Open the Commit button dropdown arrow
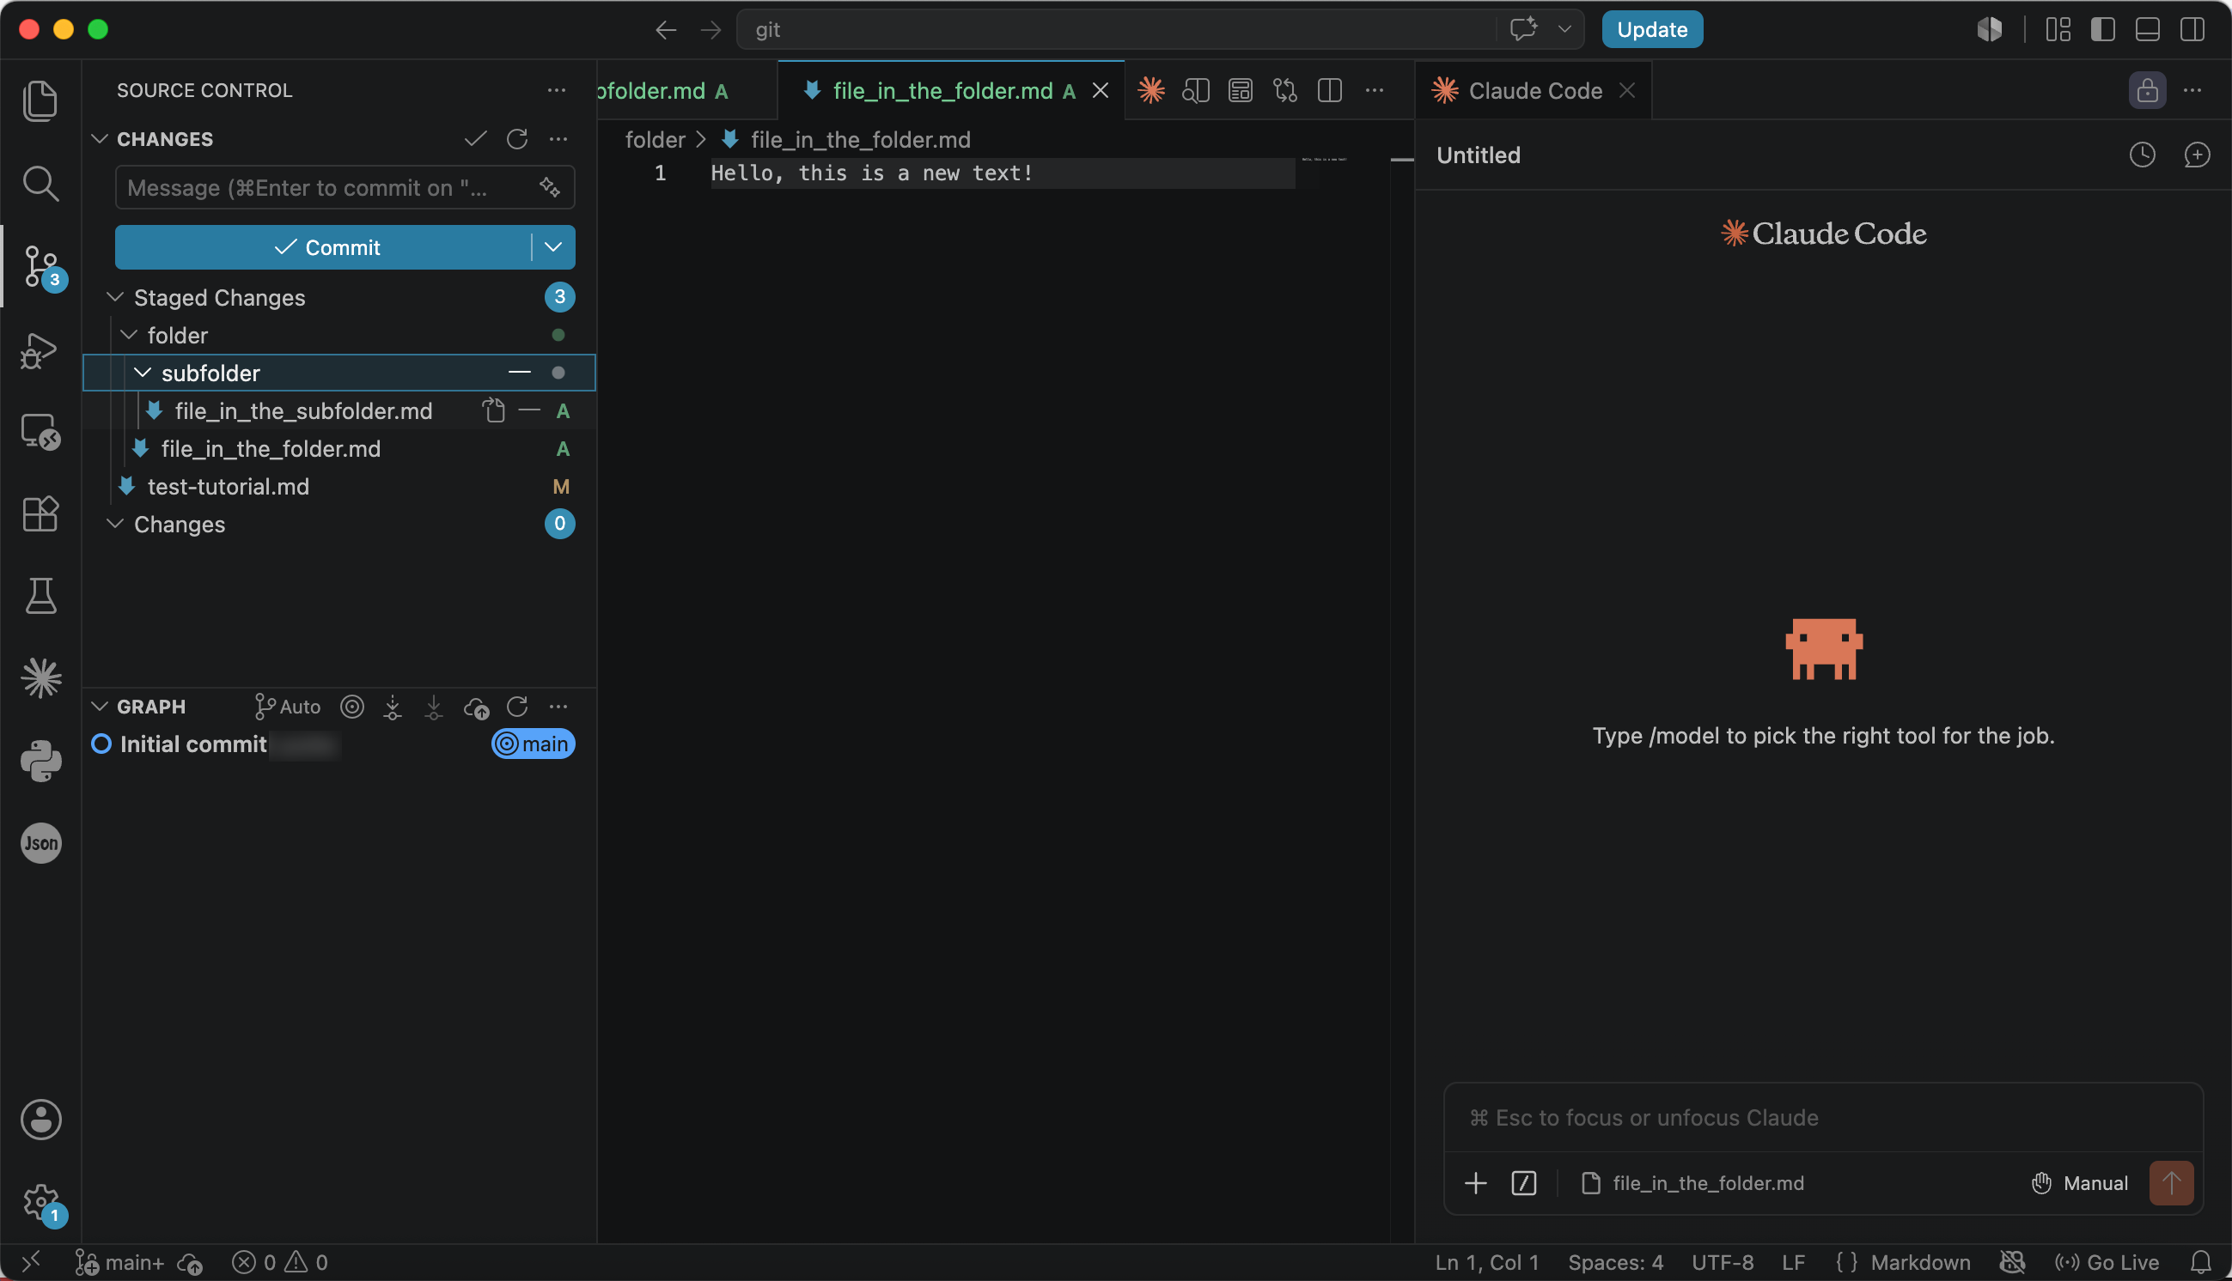The width and height of the screenshot is (2232, 1281). (x=553, y=247)
